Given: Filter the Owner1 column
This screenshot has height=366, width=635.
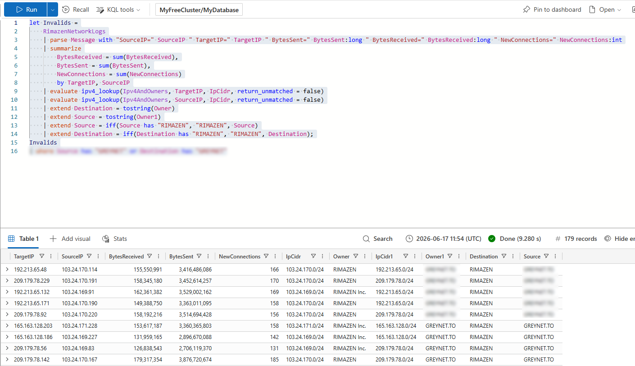Looking at the screenshot, I should click(x=450, y=256).
